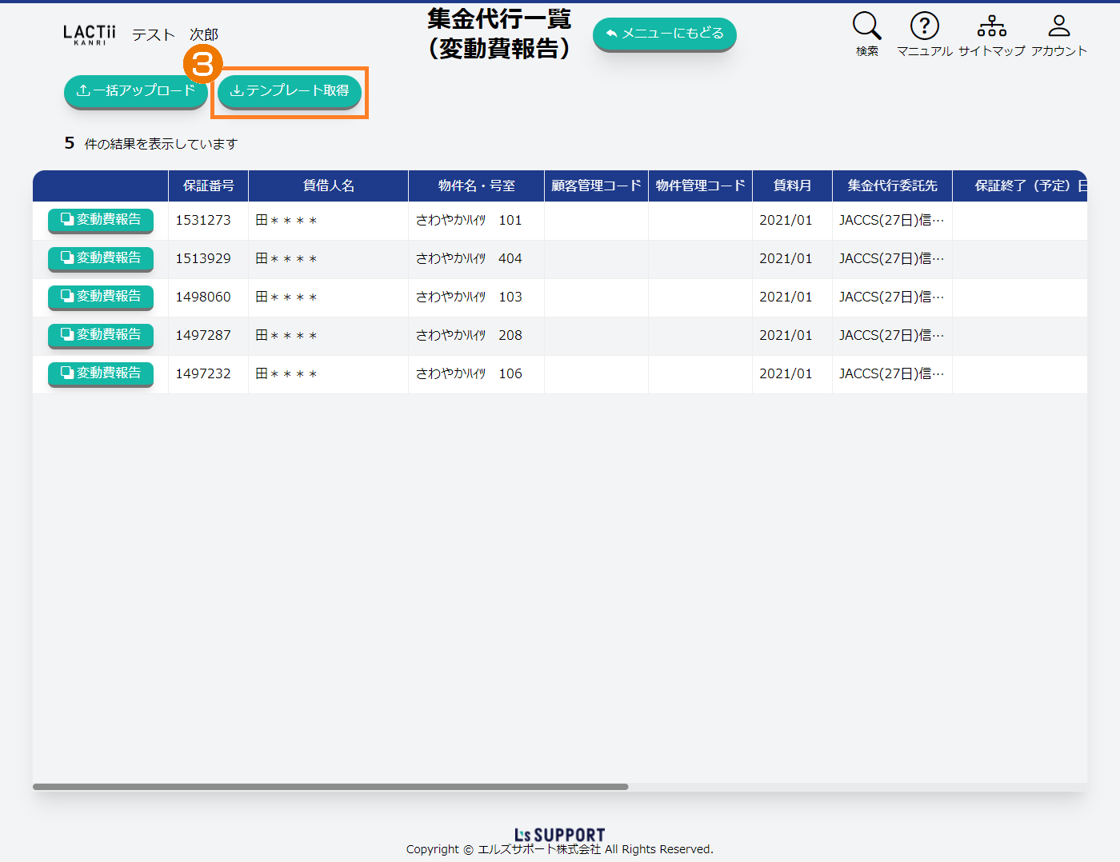Screen dimensions: 1120x862
Task: Return to menu with メニューにもどる
Action: 664,34
